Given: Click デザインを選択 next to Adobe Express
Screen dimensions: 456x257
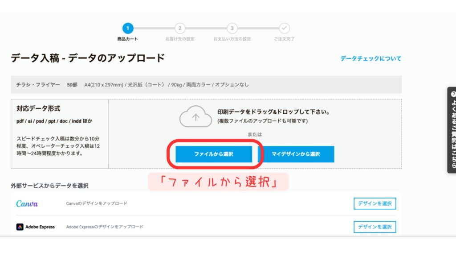Looking at the screenshot, I should pos(375,227).
